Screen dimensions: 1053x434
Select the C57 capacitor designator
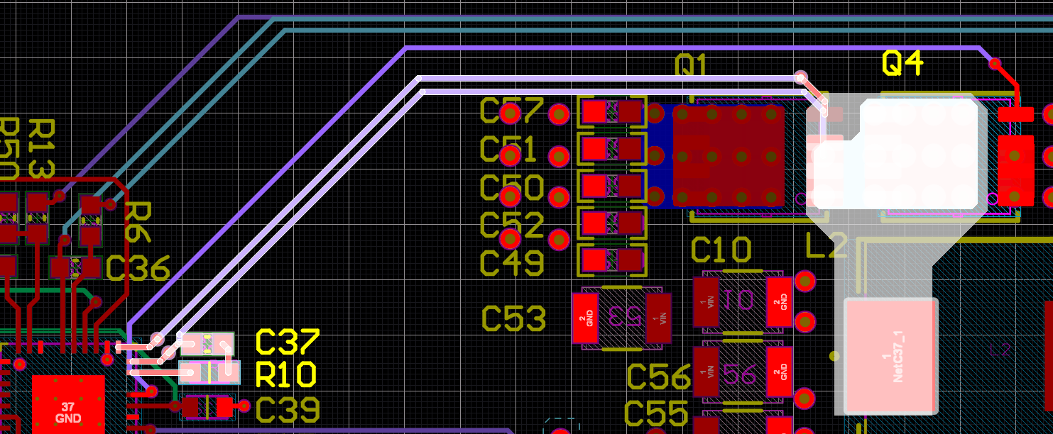coord(511,111)
